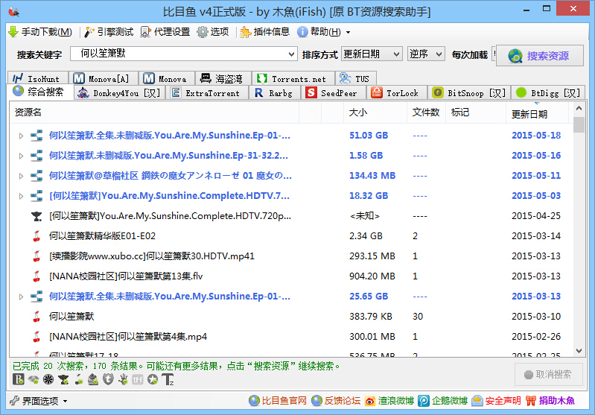Open 代理设置 proxy settings

click(x=165, y=32)
